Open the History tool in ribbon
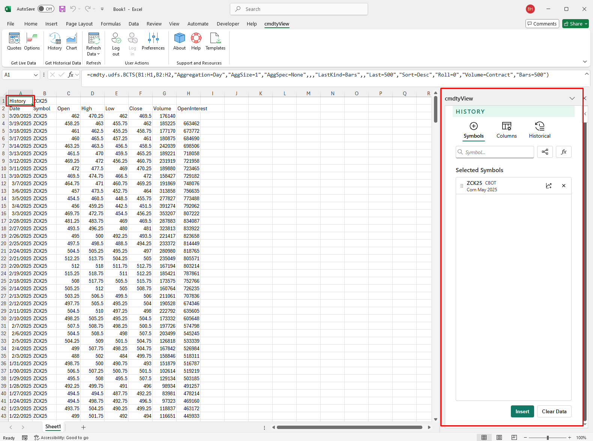Screen dimensions: 593x441 pyautogui.click(x=55, y=42)
